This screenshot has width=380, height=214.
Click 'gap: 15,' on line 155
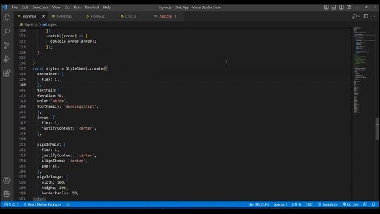(x=50, y=166)
